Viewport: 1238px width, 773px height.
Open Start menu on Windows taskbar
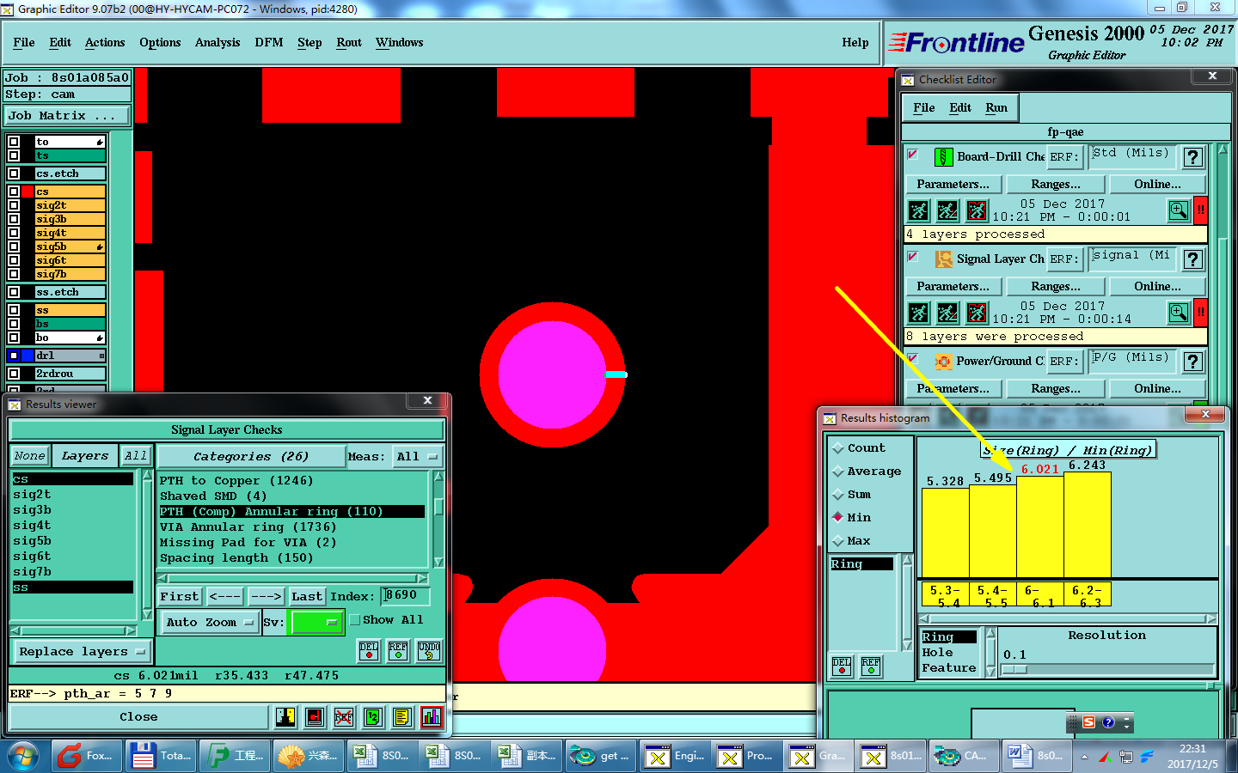(x=22, y=756)
